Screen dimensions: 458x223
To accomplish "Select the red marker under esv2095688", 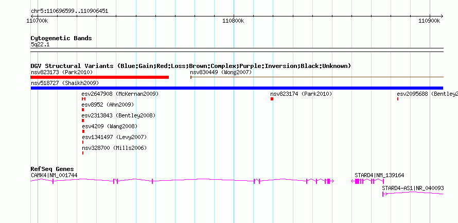I will [x=398, y=99].
